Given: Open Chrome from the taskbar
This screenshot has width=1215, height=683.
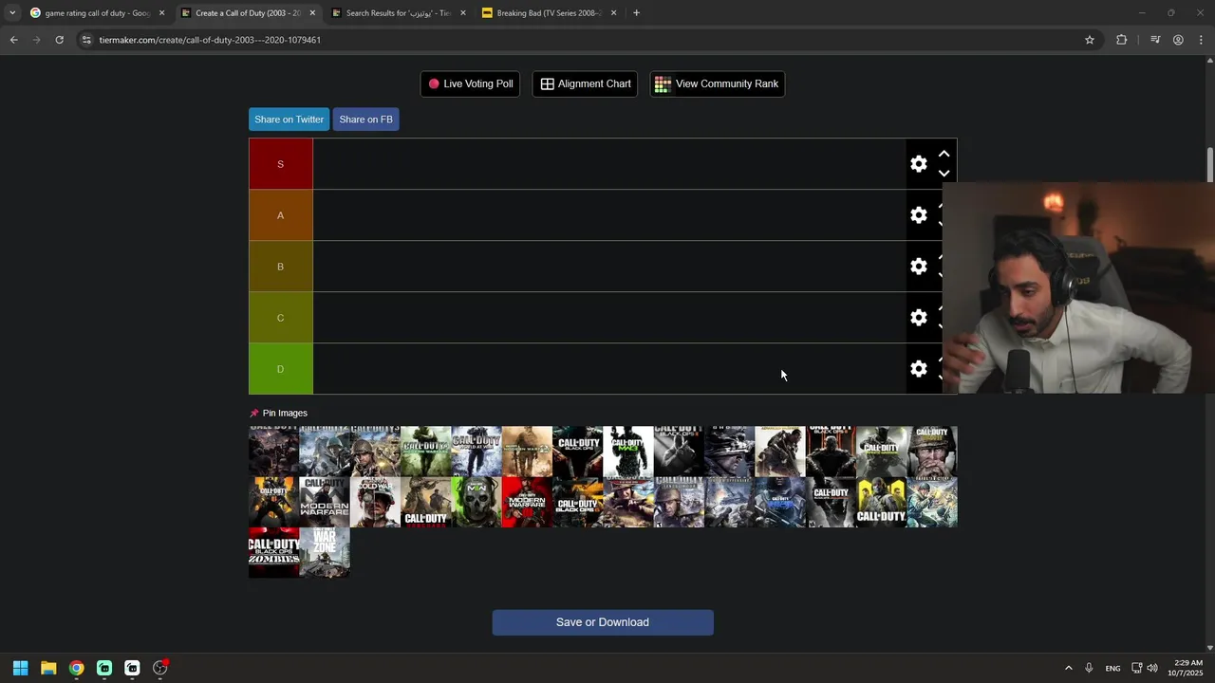Looking at the screenshot, I should click(x=76, y=668).
